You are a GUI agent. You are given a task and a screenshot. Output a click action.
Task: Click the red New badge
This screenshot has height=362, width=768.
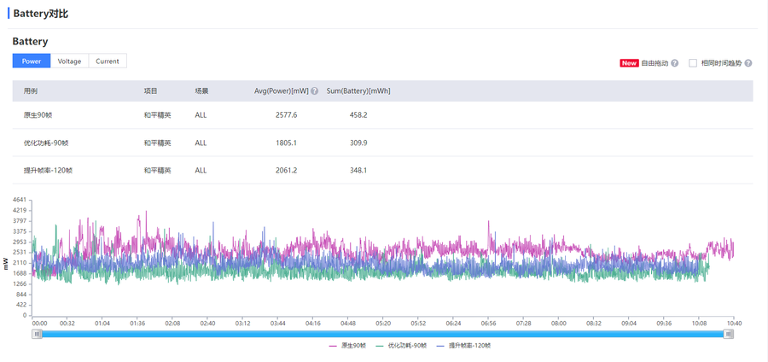click(629, 63)
